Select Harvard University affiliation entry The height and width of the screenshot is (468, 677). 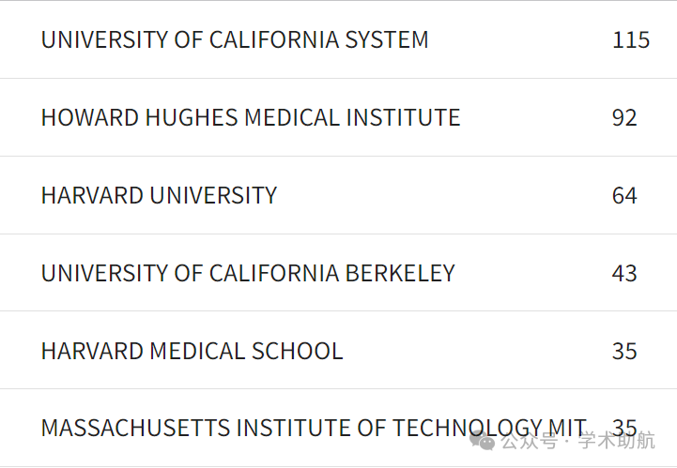click(159, 195)
